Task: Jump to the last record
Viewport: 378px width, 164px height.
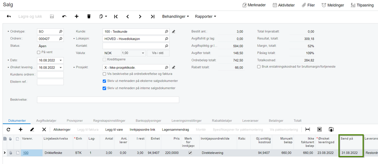Action: (152, 17)
